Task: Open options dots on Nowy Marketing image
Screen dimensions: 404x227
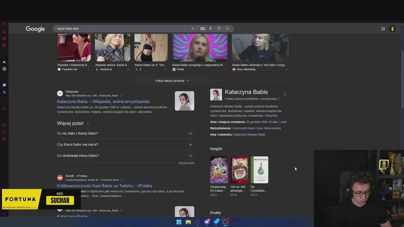Action: click(287, 69)
